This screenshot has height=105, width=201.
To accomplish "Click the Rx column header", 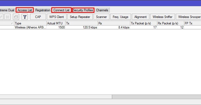I will (x=114, y=23).
